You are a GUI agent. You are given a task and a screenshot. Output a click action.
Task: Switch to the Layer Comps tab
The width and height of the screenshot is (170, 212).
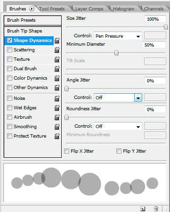[x=89, y=9]
